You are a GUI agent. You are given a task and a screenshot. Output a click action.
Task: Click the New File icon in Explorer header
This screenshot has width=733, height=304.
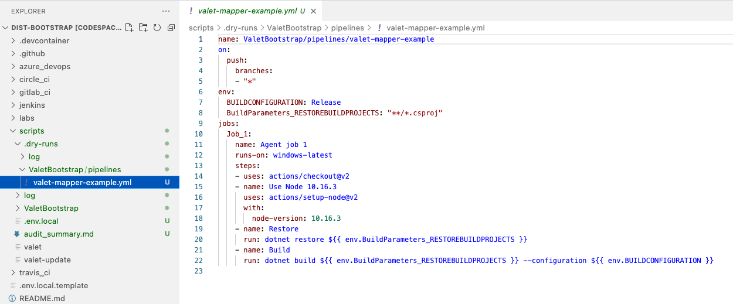[129, 28]
